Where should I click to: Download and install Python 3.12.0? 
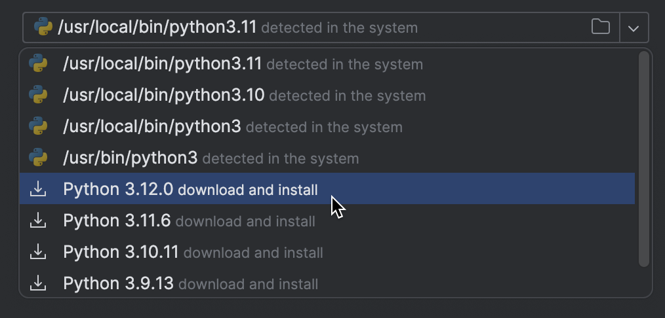(x=190, y=190)
